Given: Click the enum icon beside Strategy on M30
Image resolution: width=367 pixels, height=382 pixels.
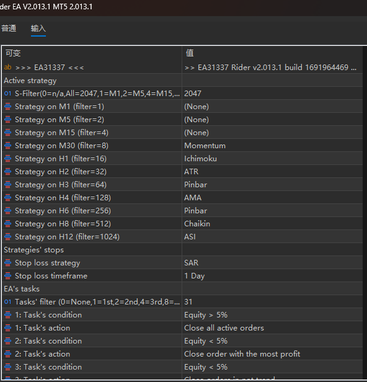Looking at the screenshot, I should pos(8,146).
